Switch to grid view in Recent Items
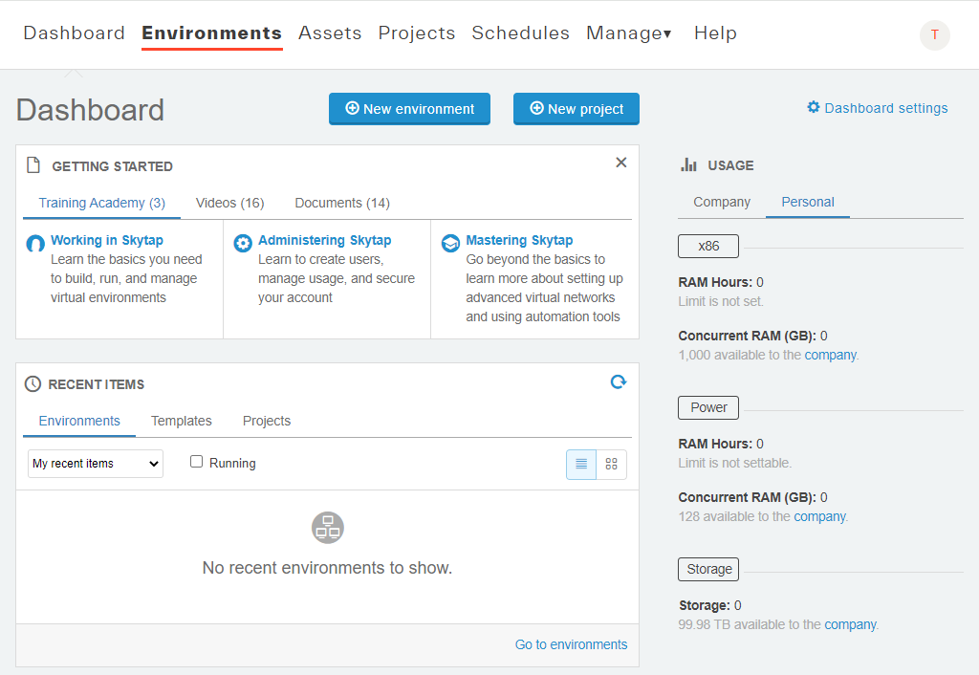The height and width of the screenshot is (675, 979). (x=611, y=464)
